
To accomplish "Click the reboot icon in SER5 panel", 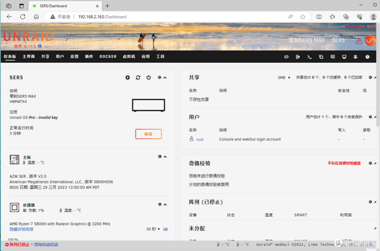I will pos(138,78).
